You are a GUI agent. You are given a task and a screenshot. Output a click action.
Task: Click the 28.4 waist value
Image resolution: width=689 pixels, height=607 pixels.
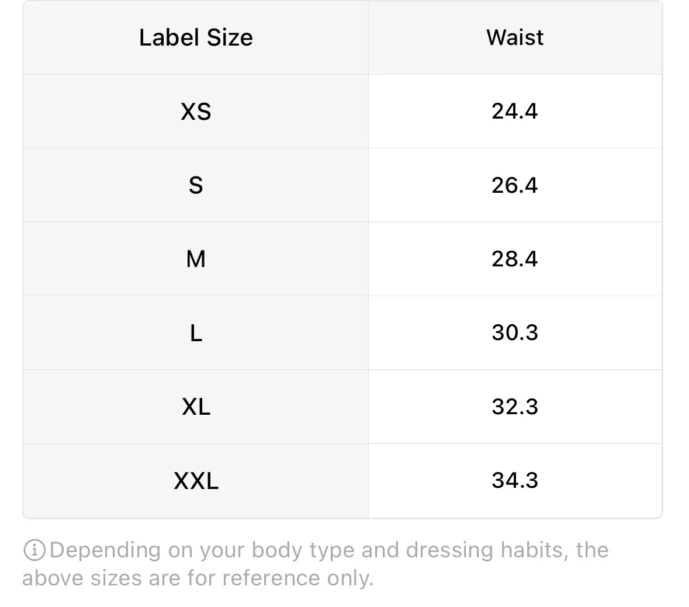click(514, 259)
